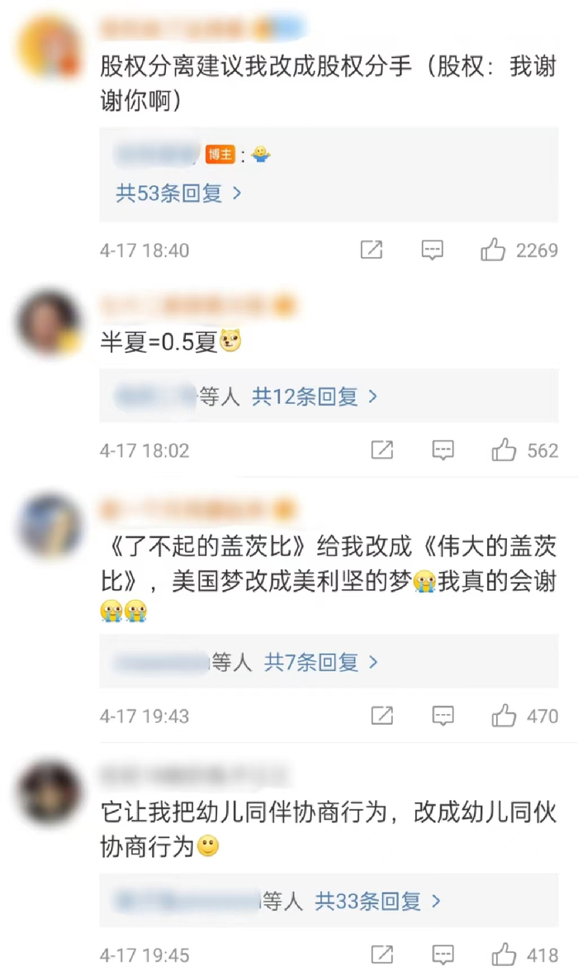Share the 半夏=0.5夏 comment

coord(382,450)
